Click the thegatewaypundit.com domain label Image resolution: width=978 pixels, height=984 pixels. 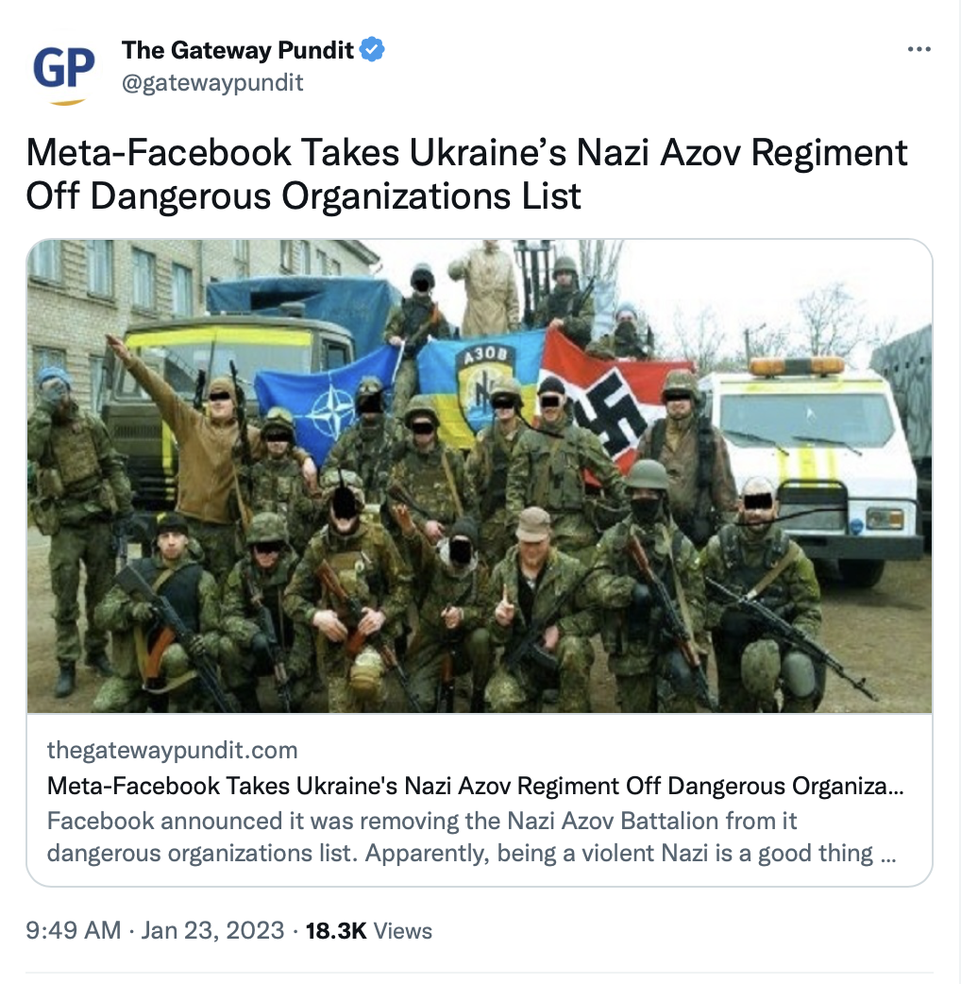172,750
